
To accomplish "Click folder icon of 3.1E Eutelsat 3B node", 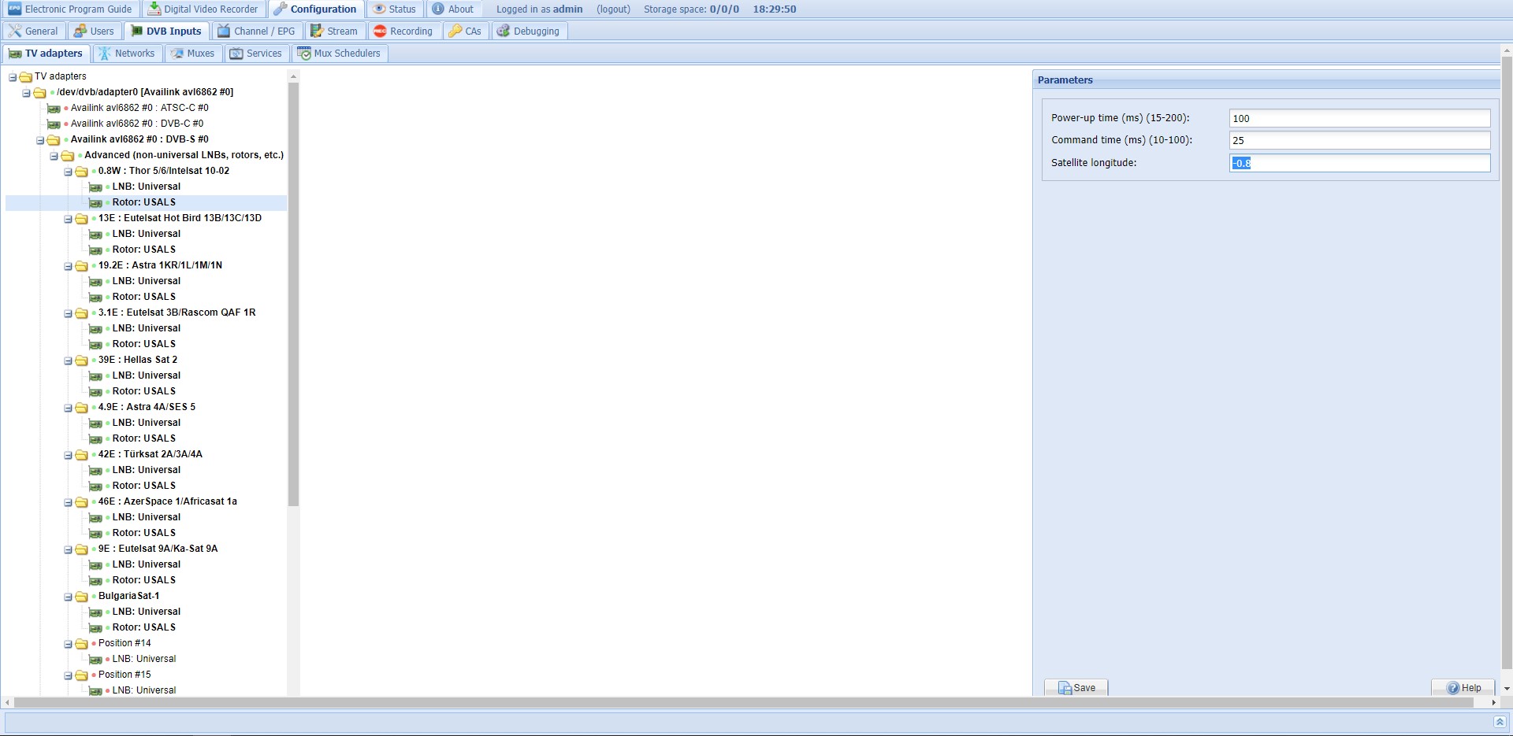I will (82, 313).
